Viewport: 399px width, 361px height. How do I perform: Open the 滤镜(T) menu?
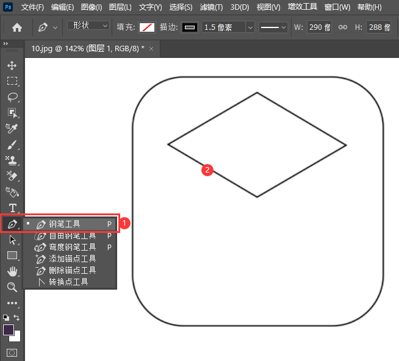coord(211,7)
